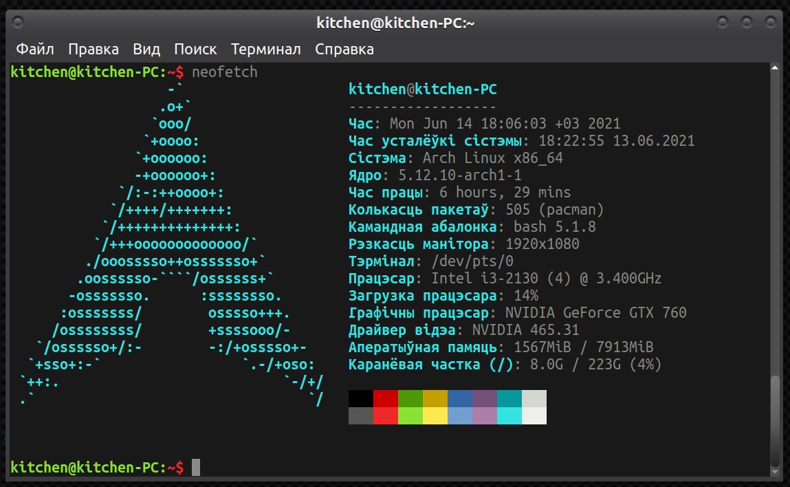Click the window menu button at title bar left
The width and height of the screenshot is (790, 487).
click(18, 22)
